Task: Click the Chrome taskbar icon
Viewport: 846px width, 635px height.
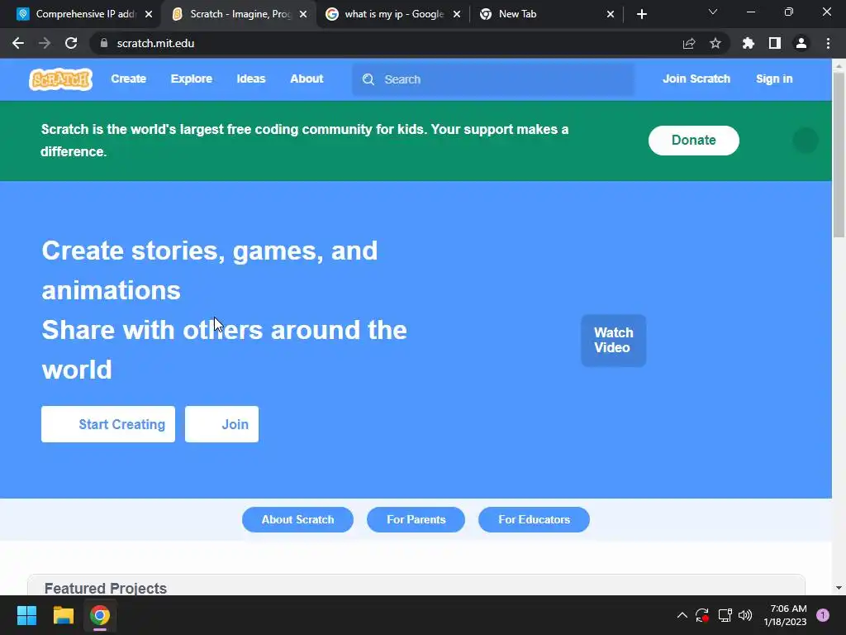Action: [x=100, y=615]
